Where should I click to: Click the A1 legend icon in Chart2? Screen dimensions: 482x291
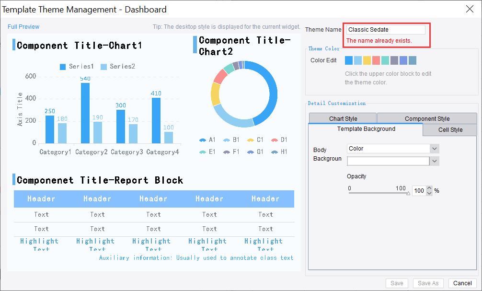click(203, 140)
